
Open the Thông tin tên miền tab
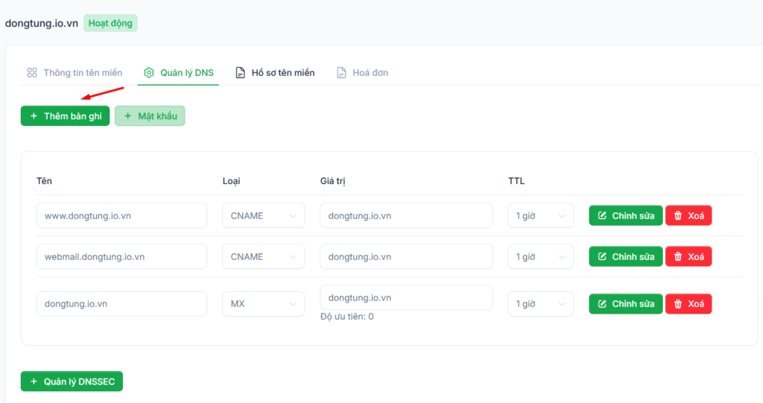(75, 72)
